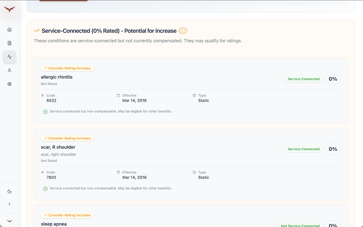Viewport: 363px width, 227px height.
Task: Toggle dark mode with the moon icon
Action: tap(9, 192)
